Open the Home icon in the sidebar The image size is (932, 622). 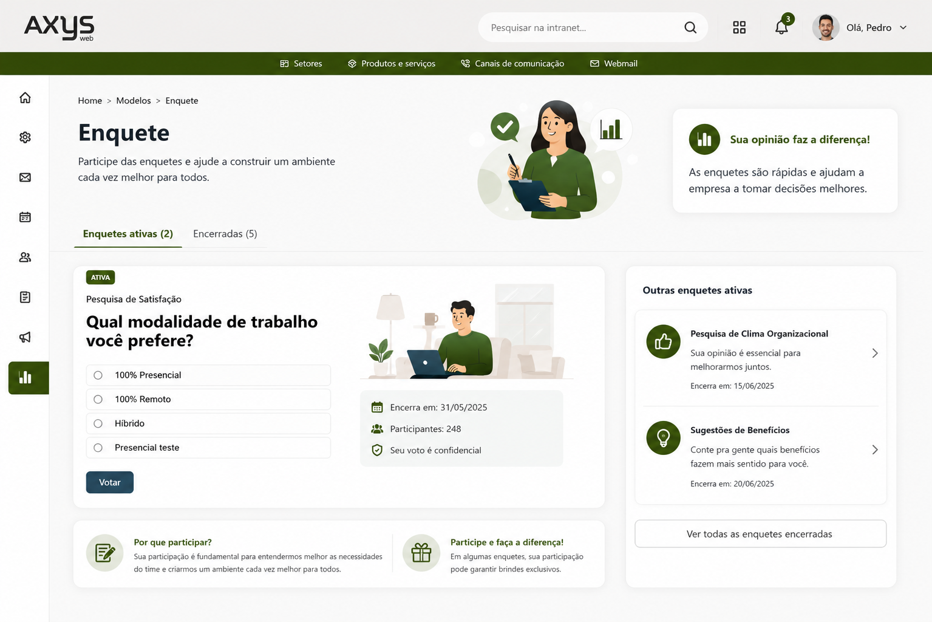pyautogui.click(x=25, y=98)
